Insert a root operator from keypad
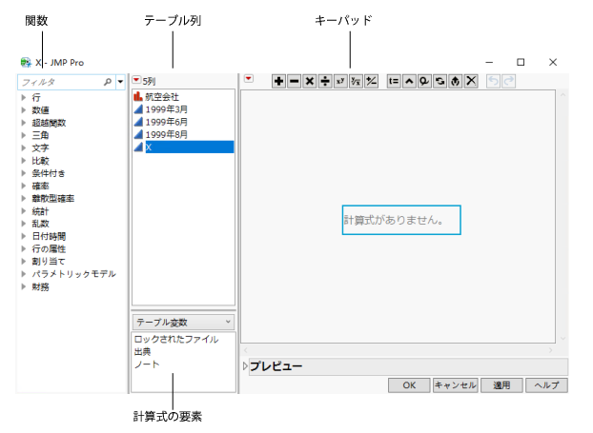This screenshot has height=433, width=593. coord(355,82)
